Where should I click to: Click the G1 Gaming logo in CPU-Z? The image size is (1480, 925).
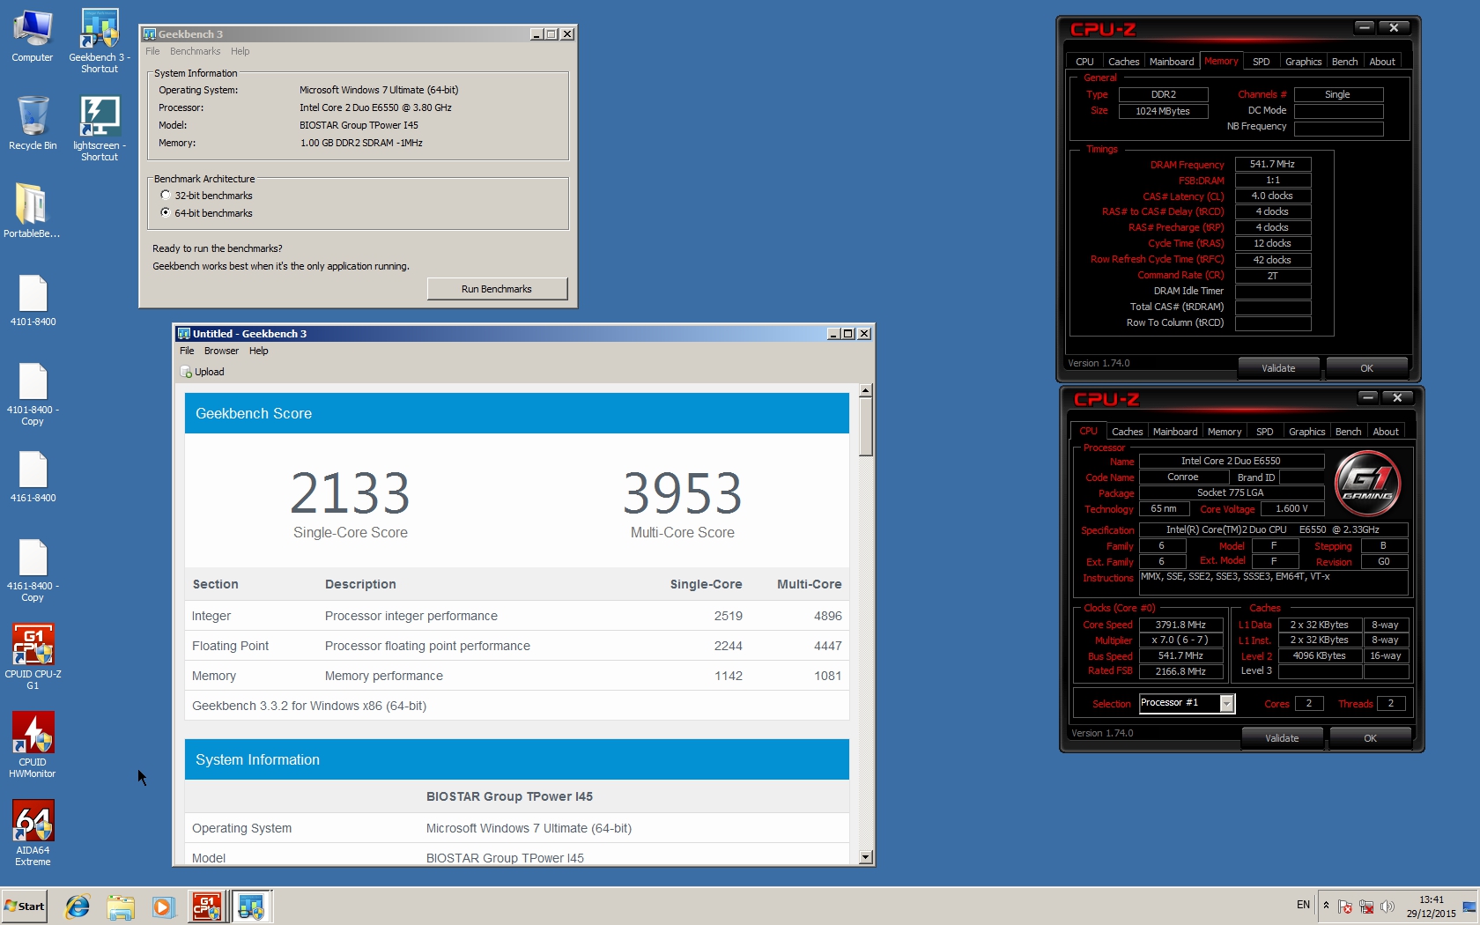tap(1367, 483)
